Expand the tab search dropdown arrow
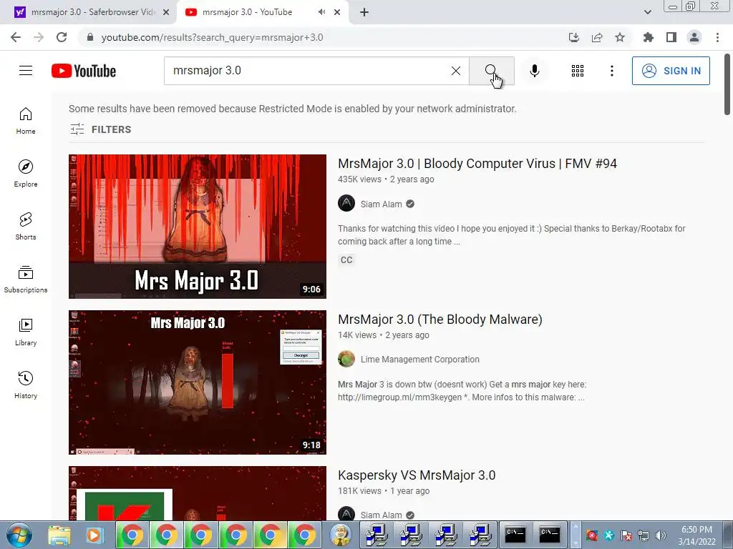 click(x=647, y=12)
